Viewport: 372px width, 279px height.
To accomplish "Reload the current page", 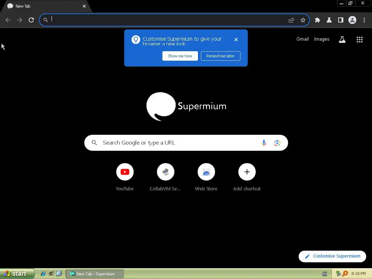I will (31, 20).
